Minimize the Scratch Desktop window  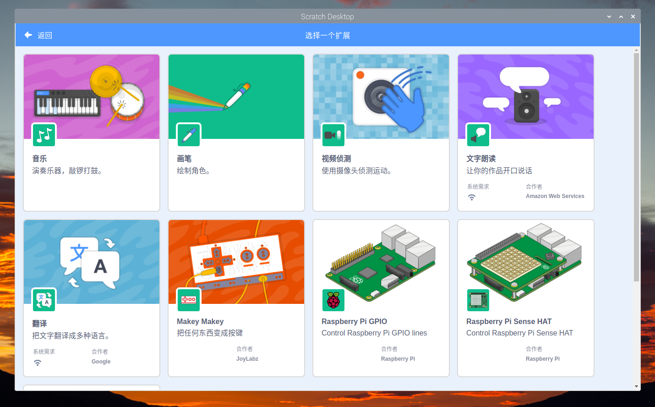point(609,16)
